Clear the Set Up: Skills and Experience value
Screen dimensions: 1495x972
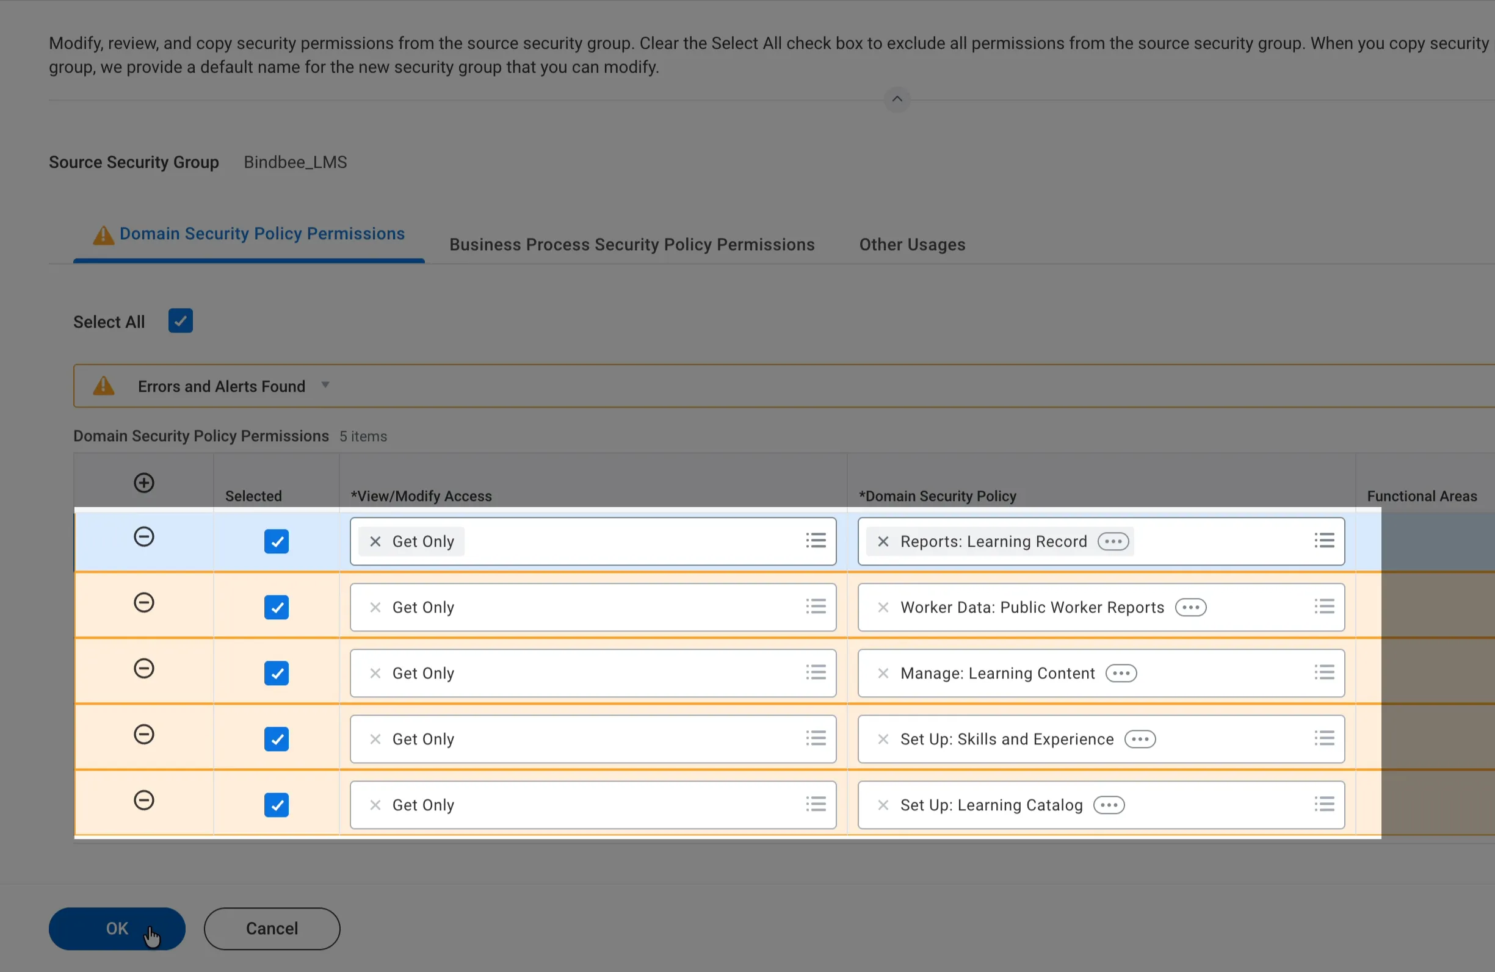(883, 739)
